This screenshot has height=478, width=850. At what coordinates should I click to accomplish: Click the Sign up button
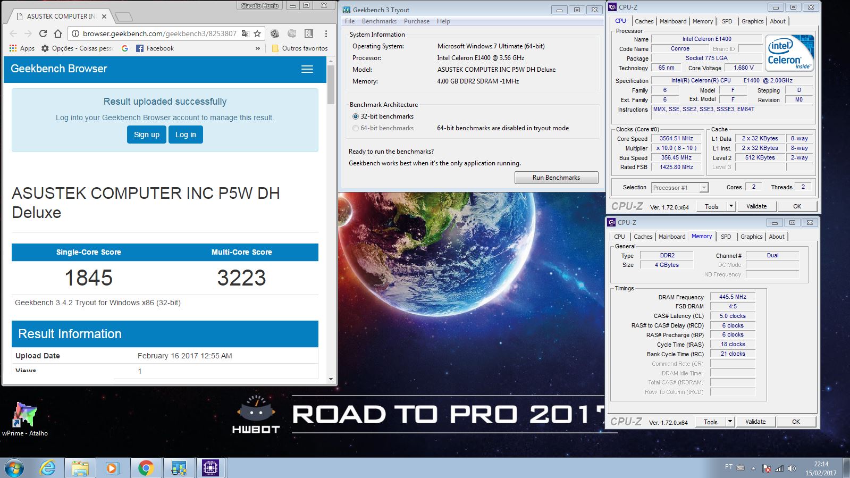[x=147, y=135]
